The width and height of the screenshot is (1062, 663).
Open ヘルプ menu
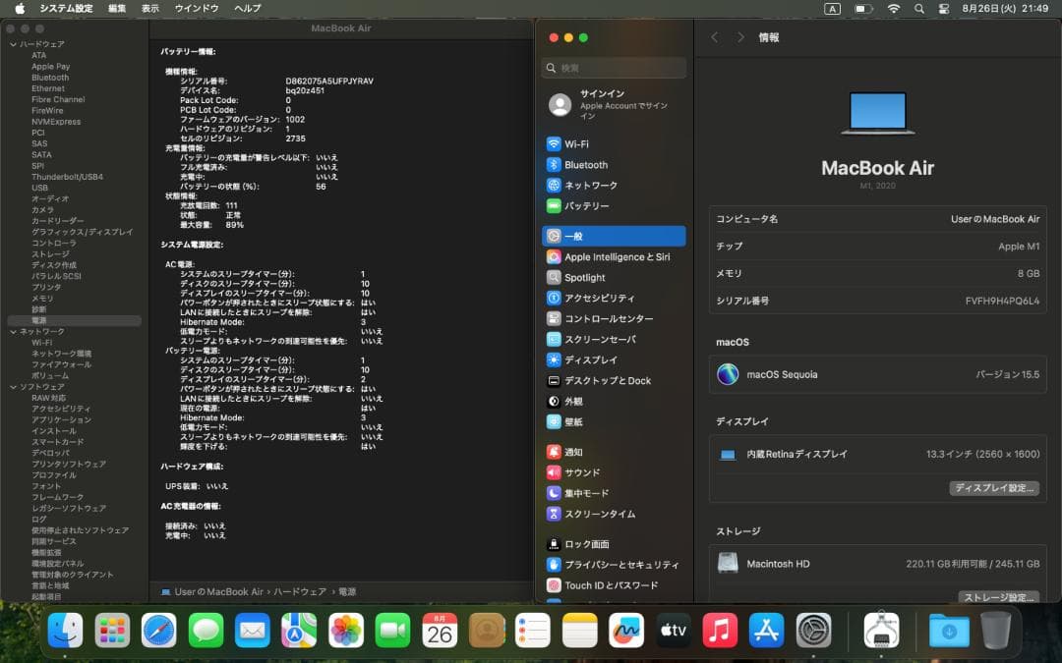tap(247, 8)
